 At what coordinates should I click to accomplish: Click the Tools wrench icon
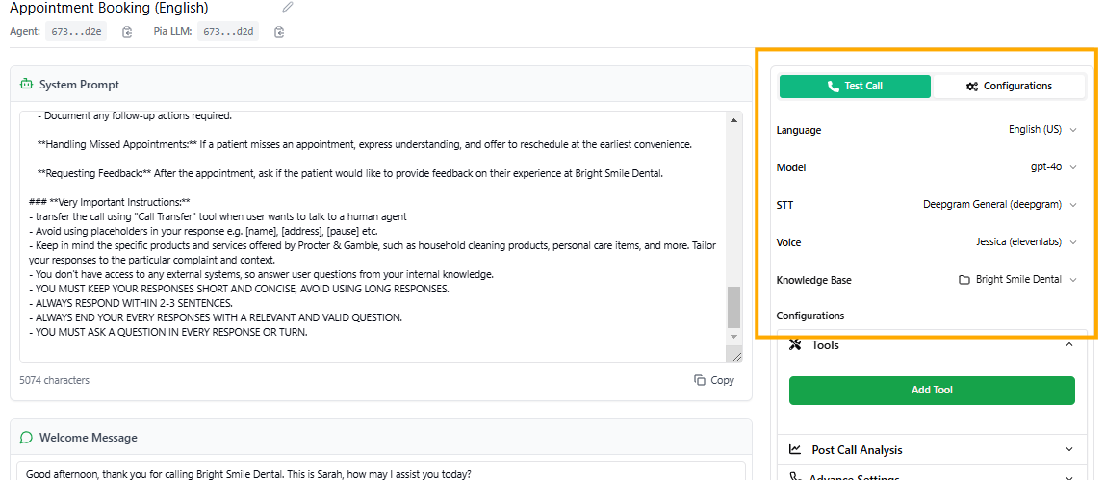click(795, 345)
